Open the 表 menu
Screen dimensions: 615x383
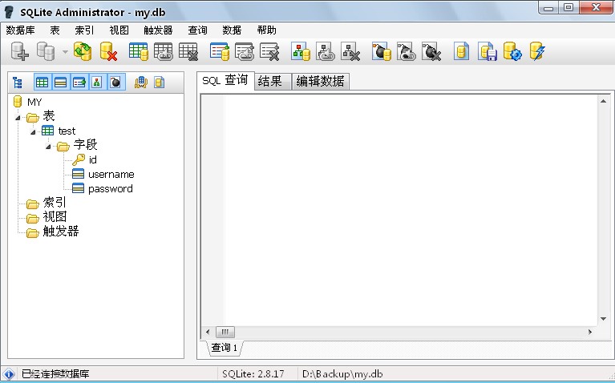coord(55,30)
